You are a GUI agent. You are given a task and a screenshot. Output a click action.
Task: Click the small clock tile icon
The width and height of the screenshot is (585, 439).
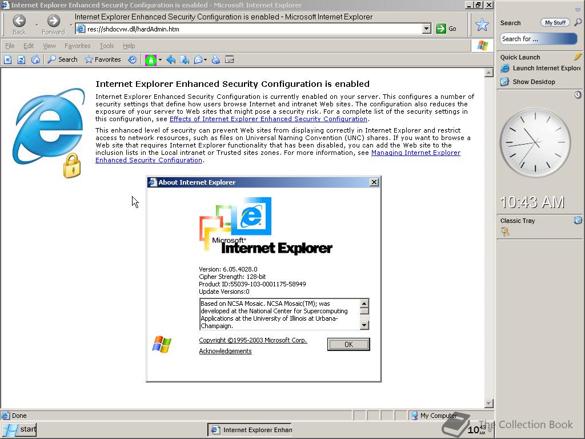[x=578, y=95]
